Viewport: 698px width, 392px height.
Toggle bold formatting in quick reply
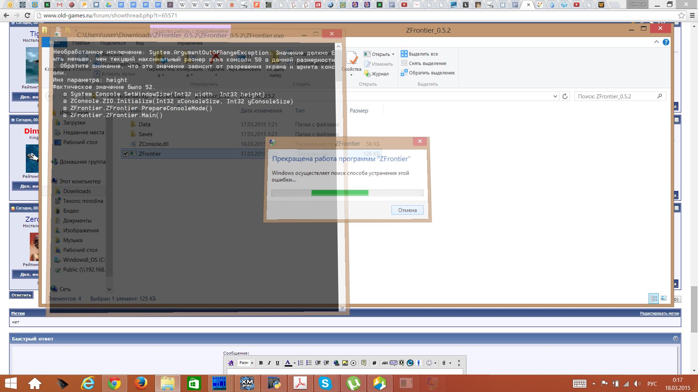(x=261, y=363)
